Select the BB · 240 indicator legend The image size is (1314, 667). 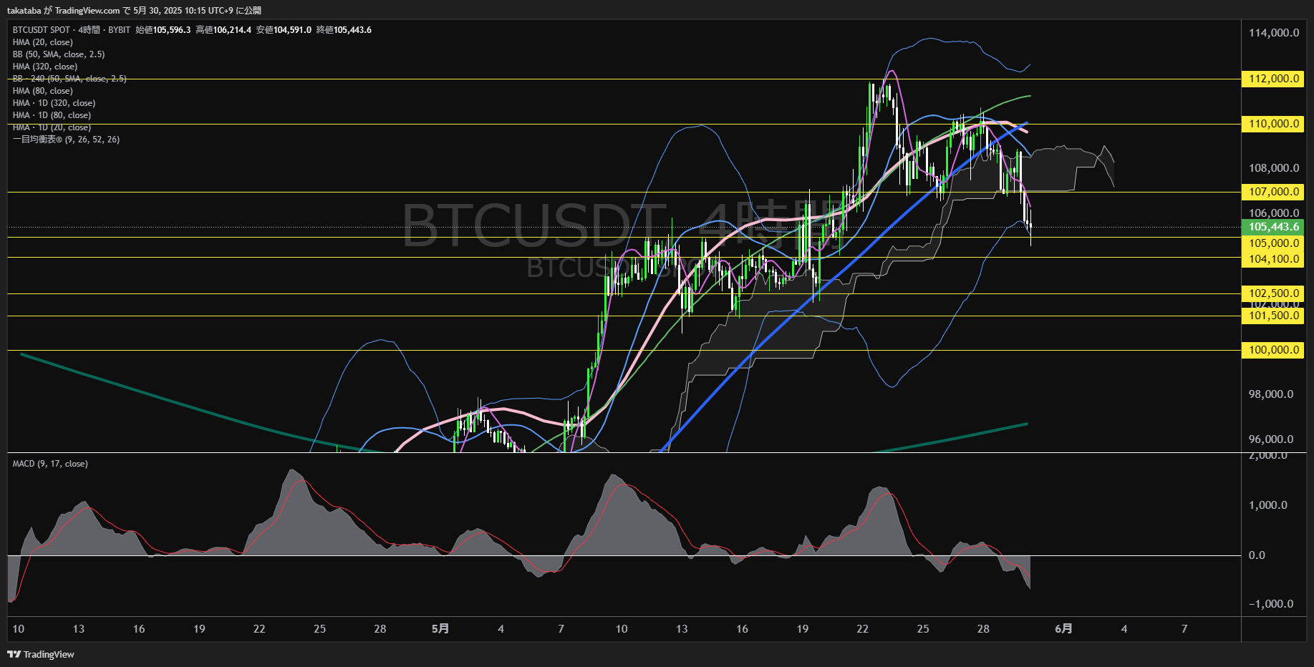click(69, 79)
